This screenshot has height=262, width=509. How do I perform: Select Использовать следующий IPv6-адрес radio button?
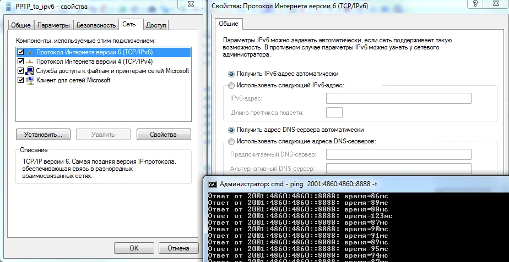[231, 86]
